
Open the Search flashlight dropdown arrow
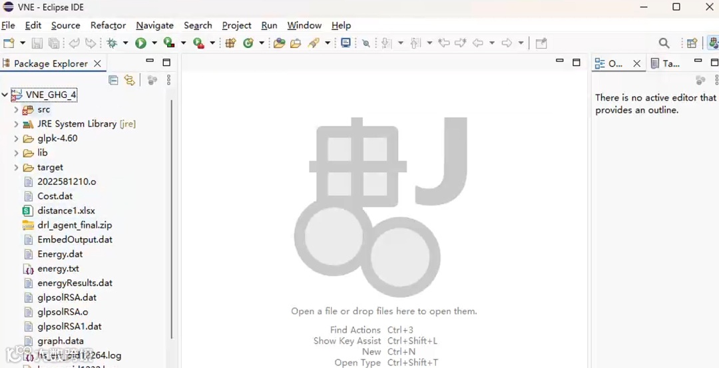coord(328,43)
